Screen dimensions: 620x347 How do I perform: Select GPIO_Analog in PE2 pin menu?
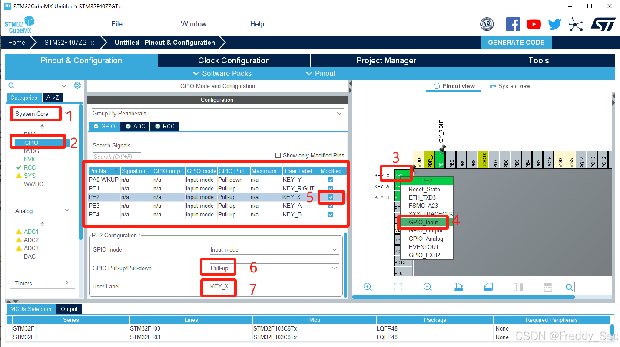pos(426,239)
